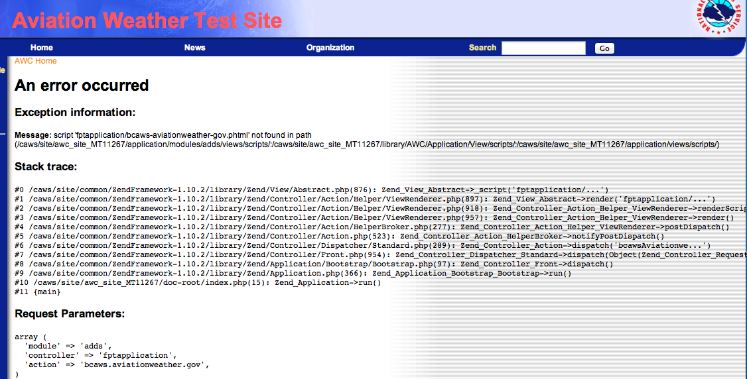This screenshot has height=379, width=747.
Task: Click the Aviation Weather Test Site title
Action: 147,20
